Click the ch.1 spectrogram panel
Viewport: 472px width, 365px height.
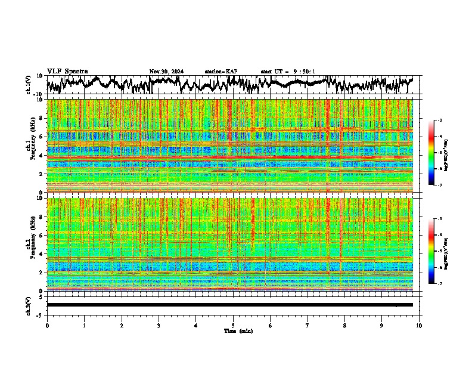click(x=229, y=146)
